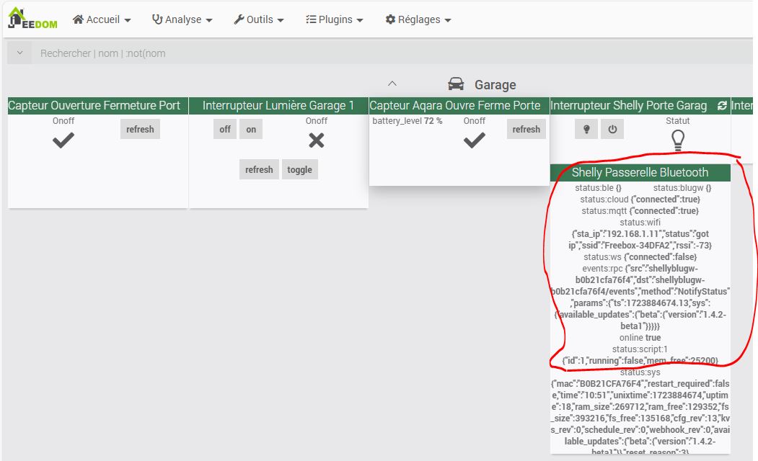Click the Onoff cross icon in Lumière Garage

[316, 140]
